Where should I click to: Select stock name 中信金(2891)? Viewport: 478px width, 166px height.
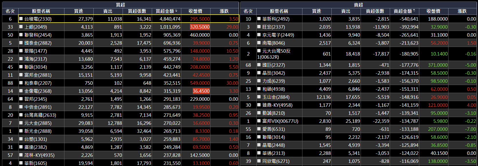(38, 107)
